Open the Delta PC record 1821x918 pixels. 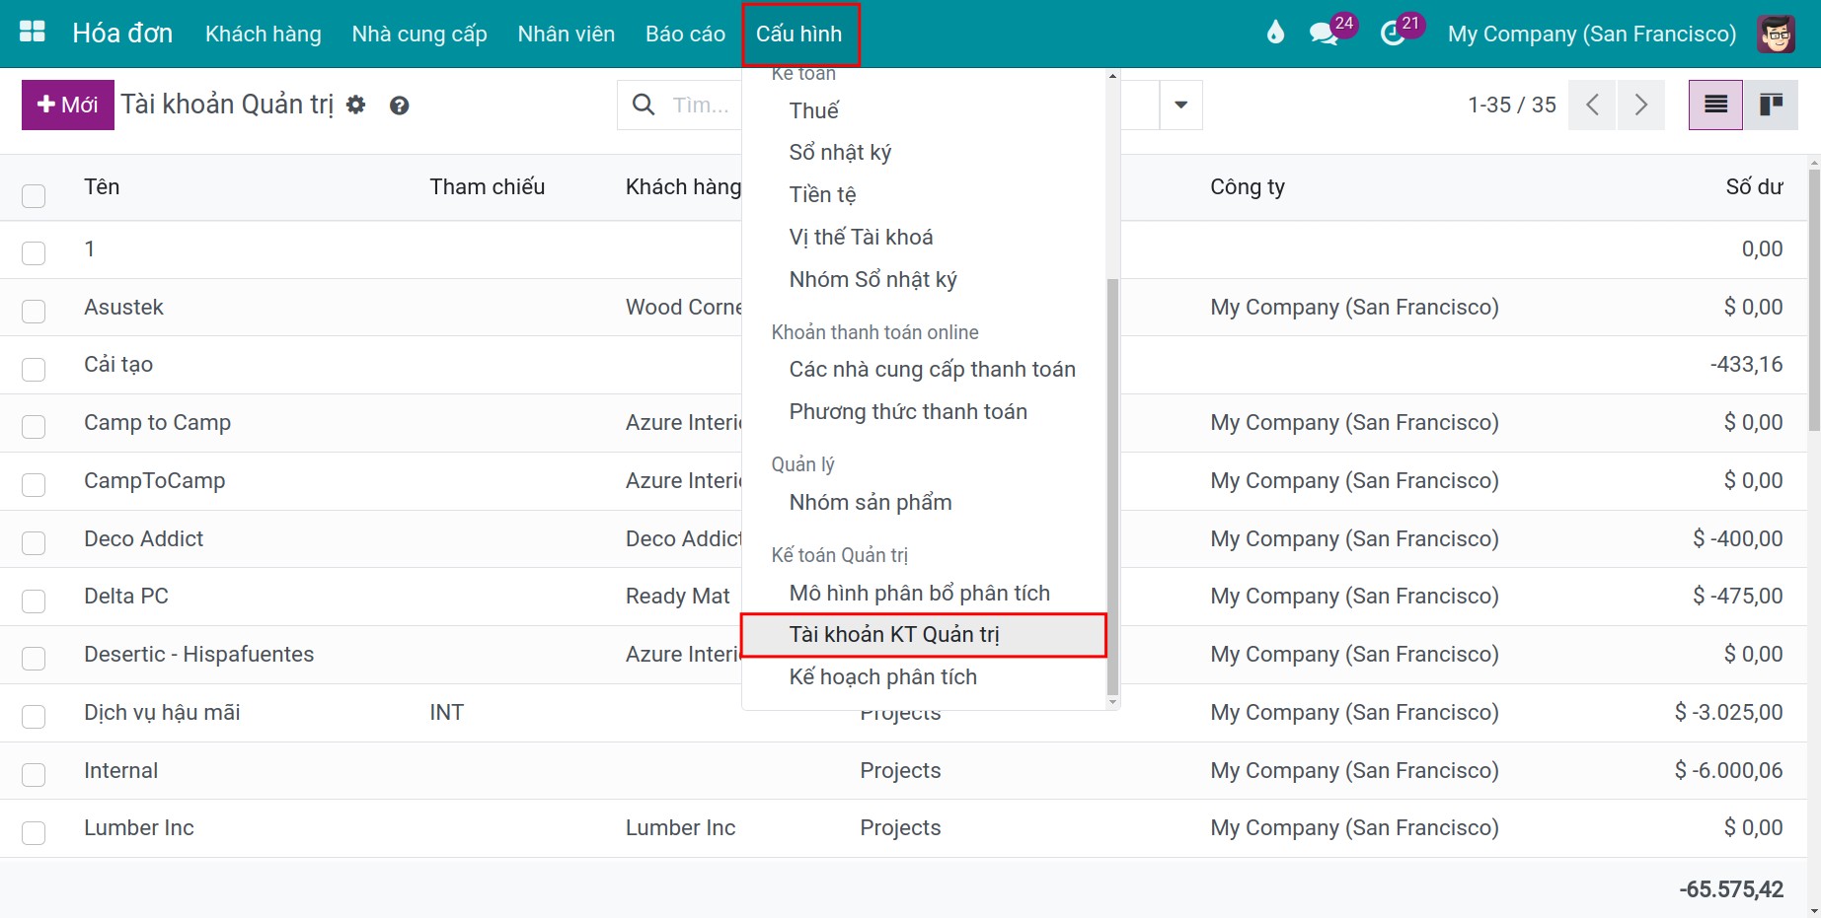(x=126, y=596)
